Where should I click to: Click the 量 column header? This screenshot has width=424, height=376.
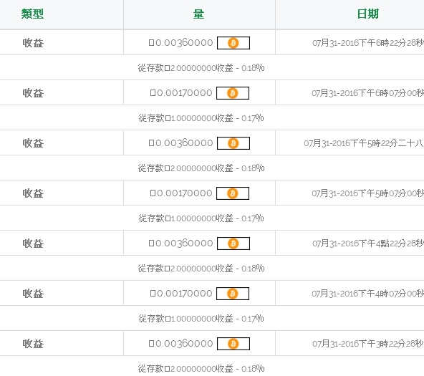(x=199, y=14)
